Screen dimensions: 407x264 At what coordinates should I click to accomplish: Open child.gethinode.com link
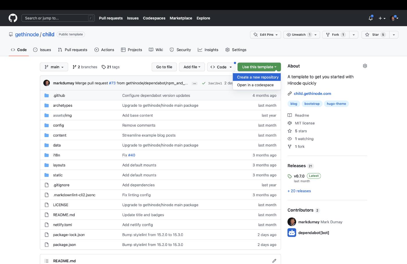point(313,94)
